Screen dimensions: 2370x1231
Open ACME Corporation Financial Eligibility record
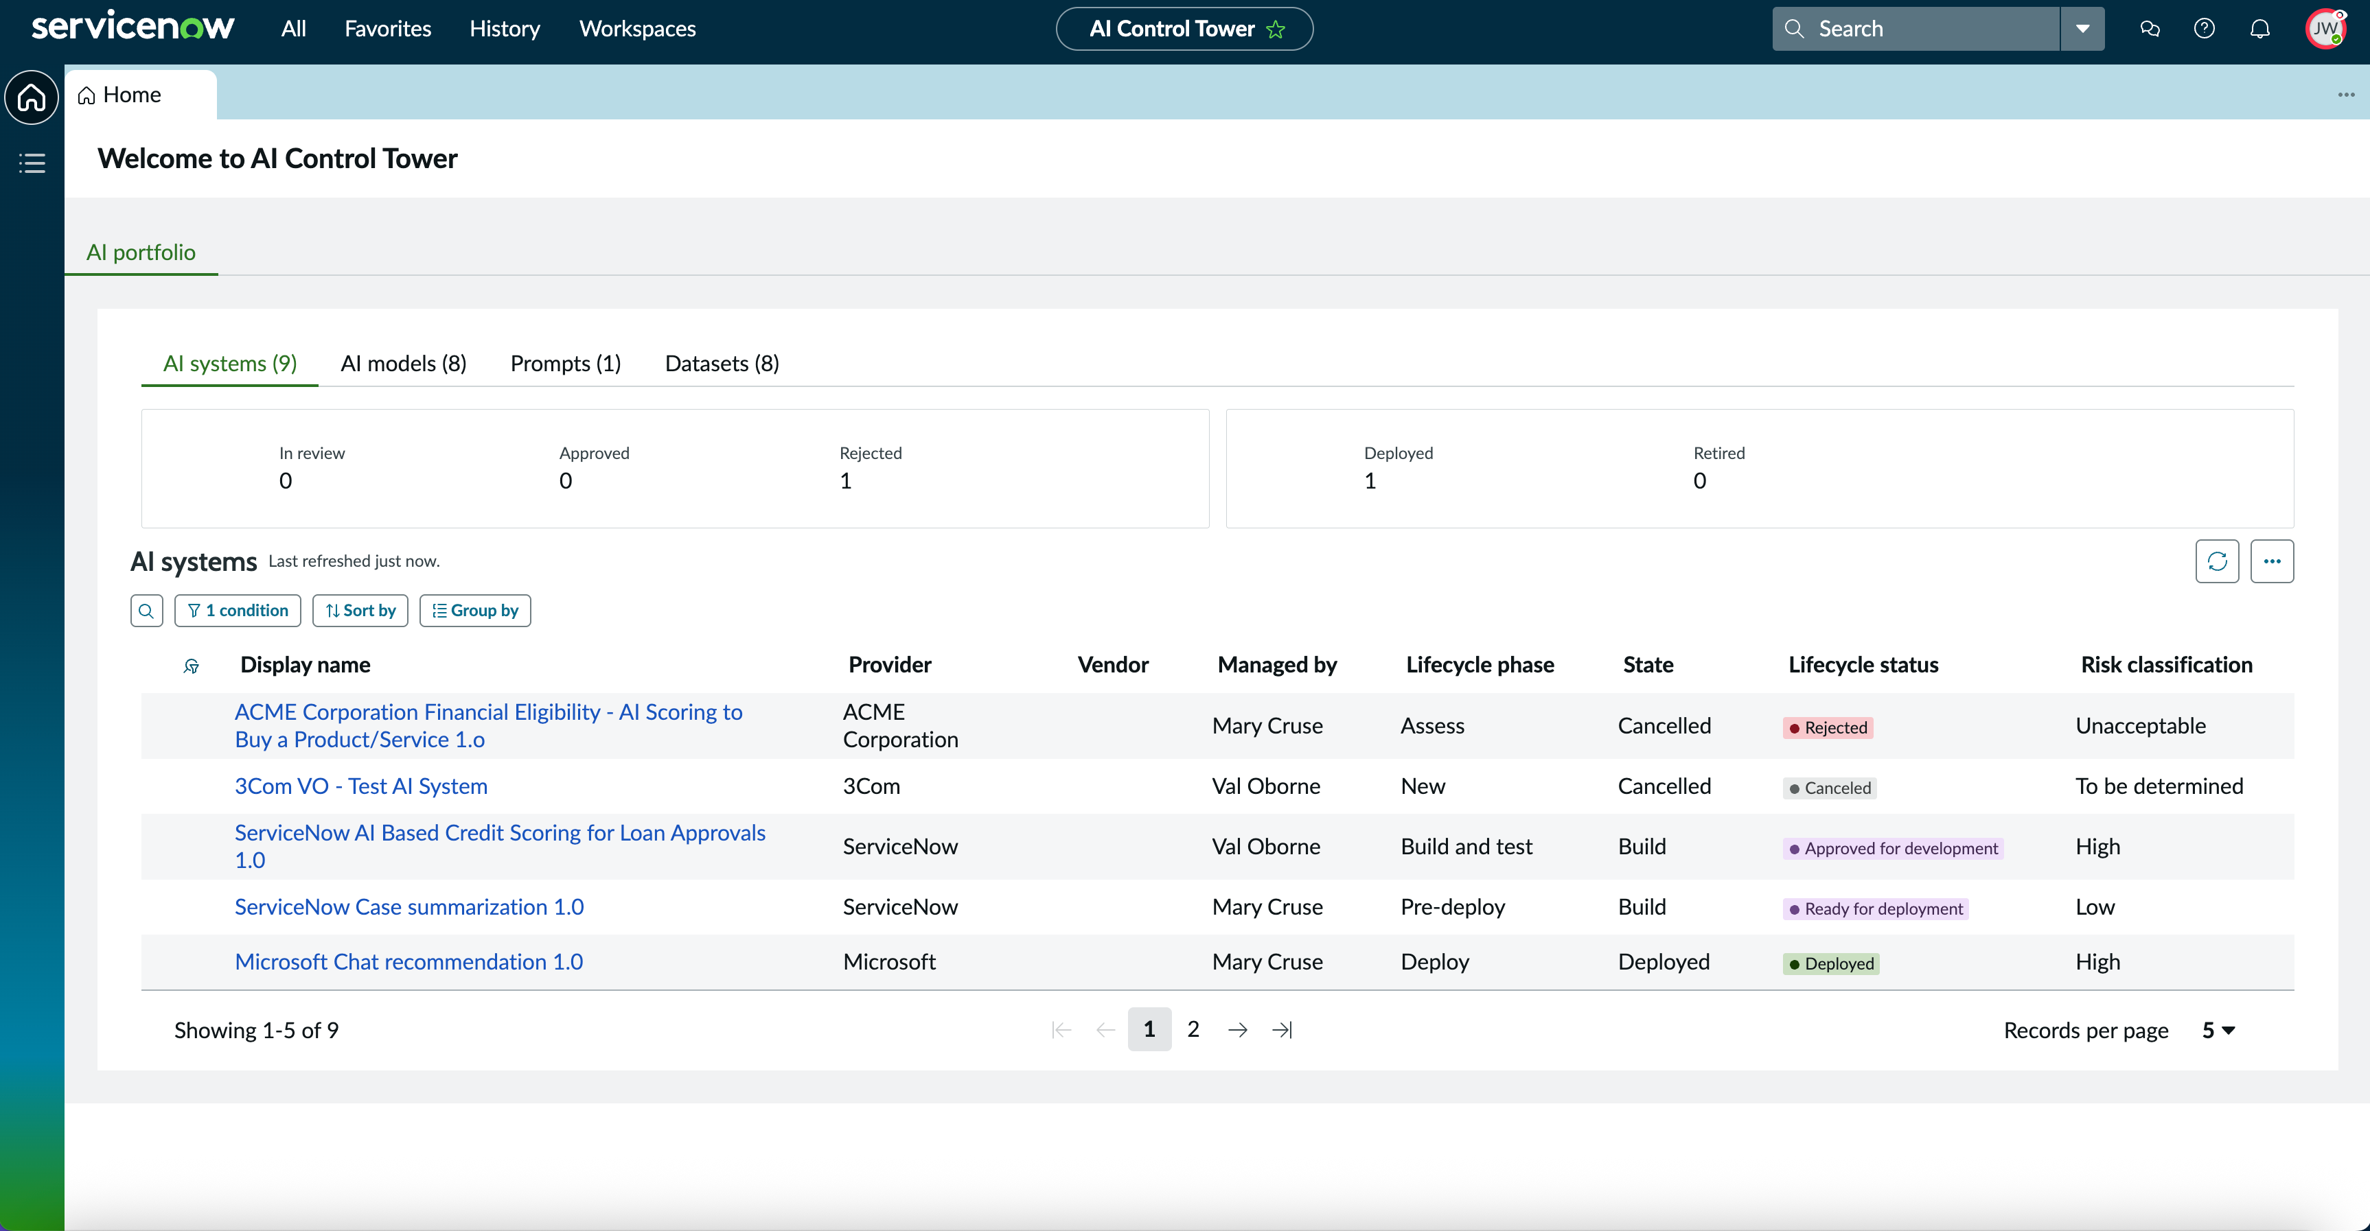click(489, 725)
